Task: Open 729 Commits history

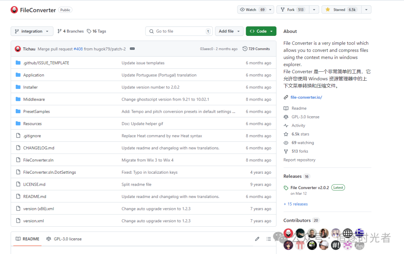Action: [256, 49]
